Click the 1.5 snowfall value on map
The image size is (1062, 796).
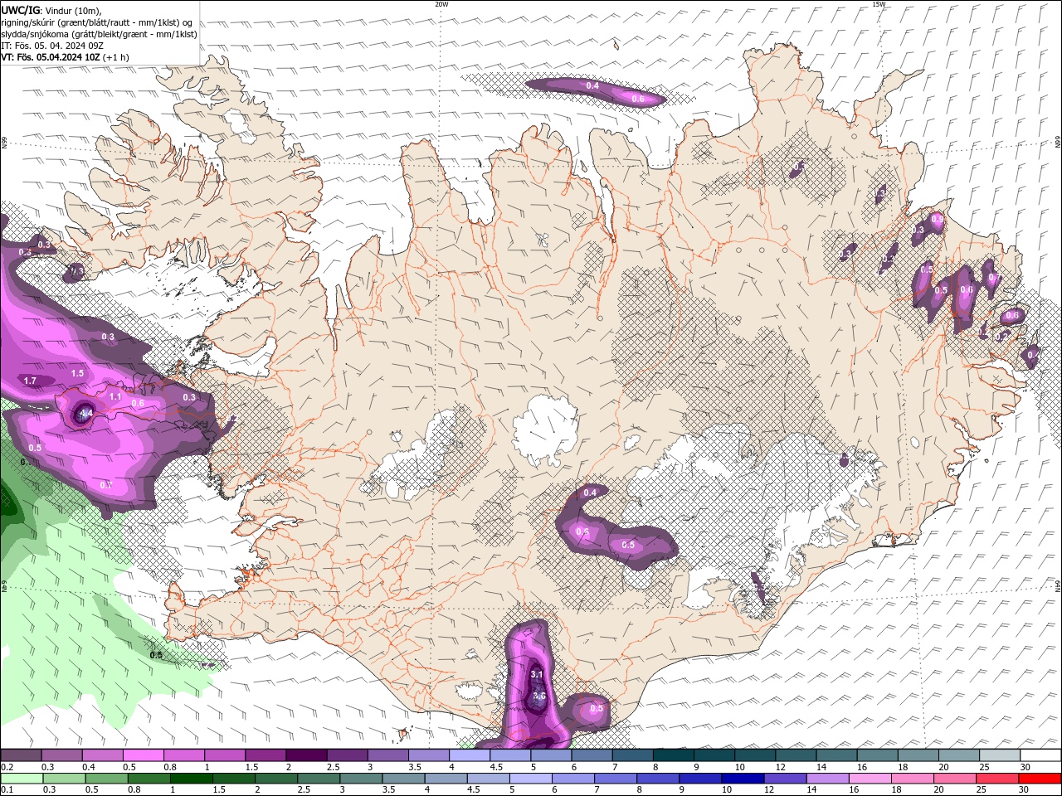click(77, 373)
